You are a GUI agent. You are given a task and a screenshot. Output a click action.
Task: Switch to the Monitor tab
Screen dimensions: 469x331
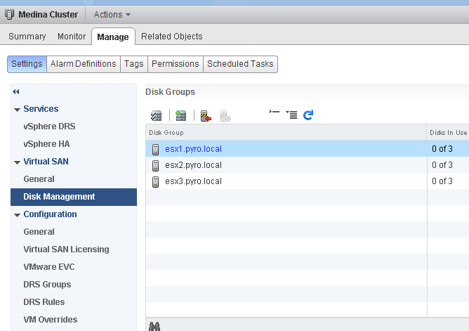pos(71,37)
